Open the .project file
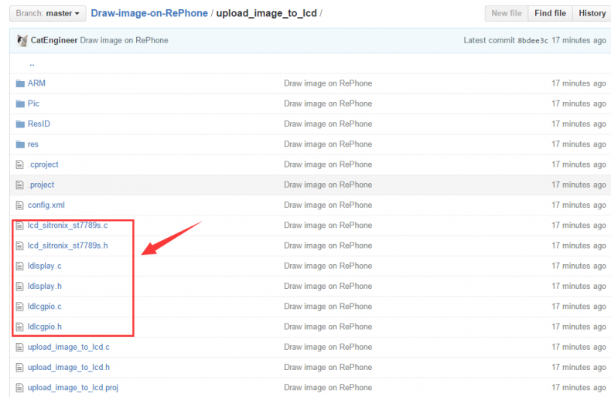 pos(41,185)
